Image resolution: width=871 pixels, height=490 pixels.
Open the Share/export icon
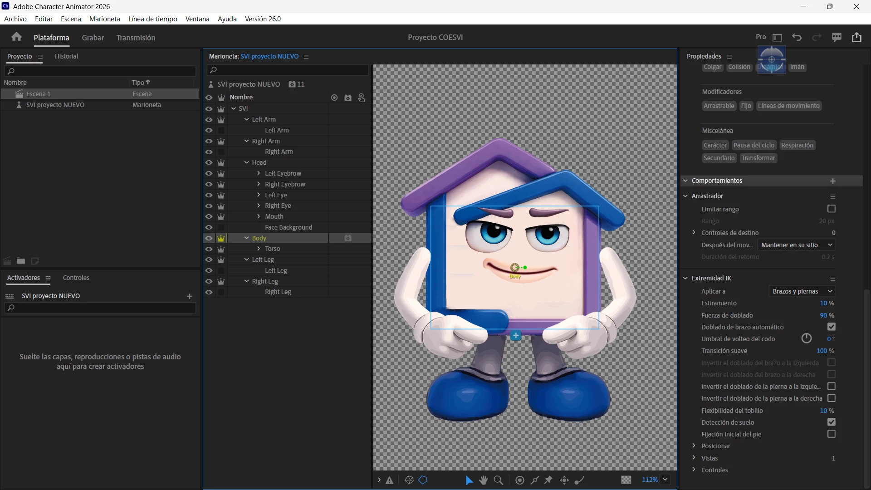(x=856, y=37)
